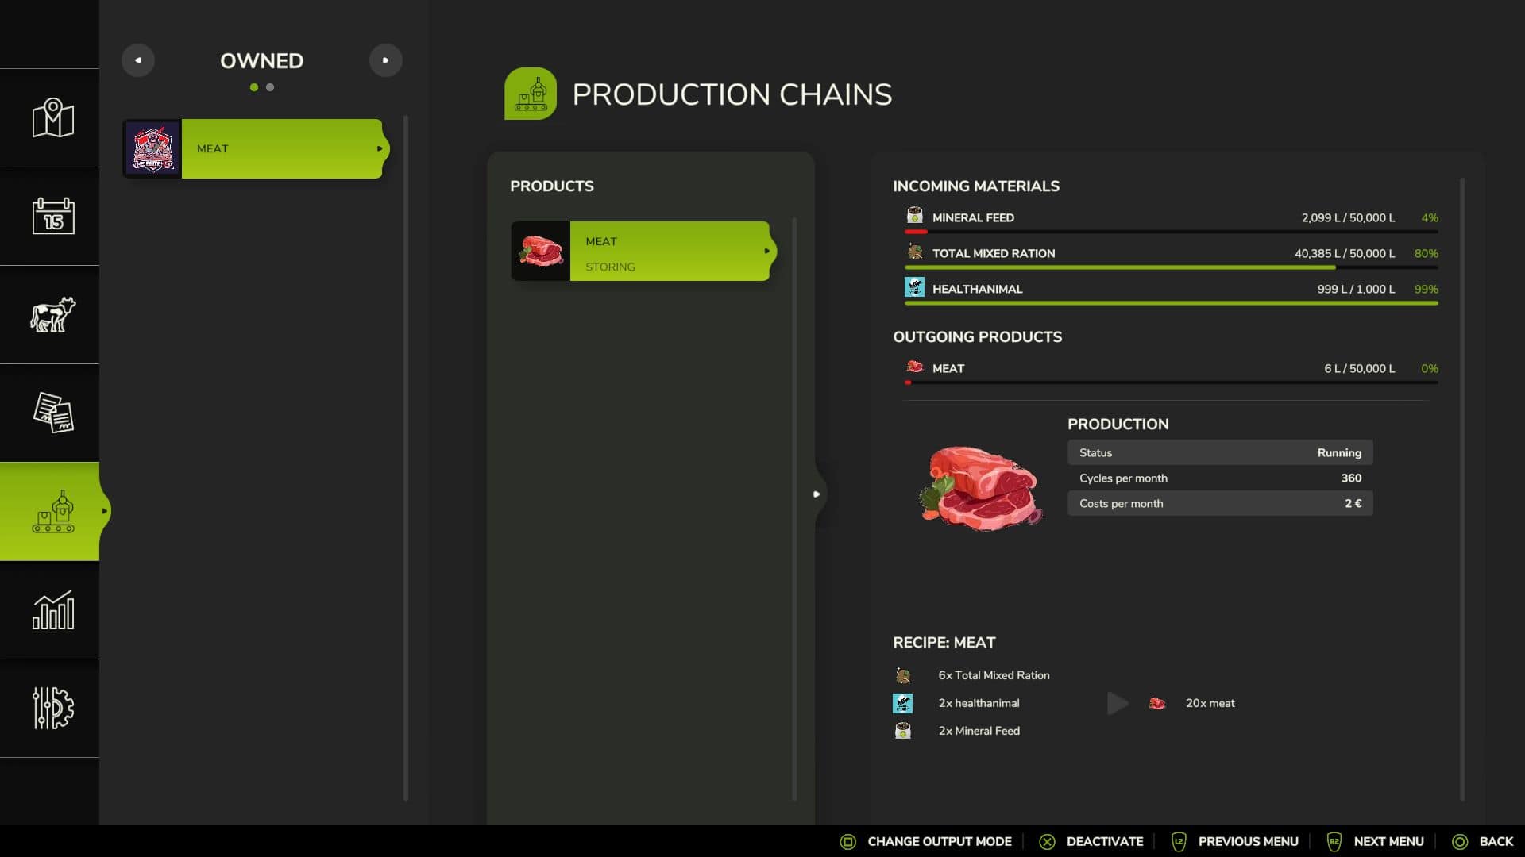Open the map menu icon

click(x=52, y=118)
